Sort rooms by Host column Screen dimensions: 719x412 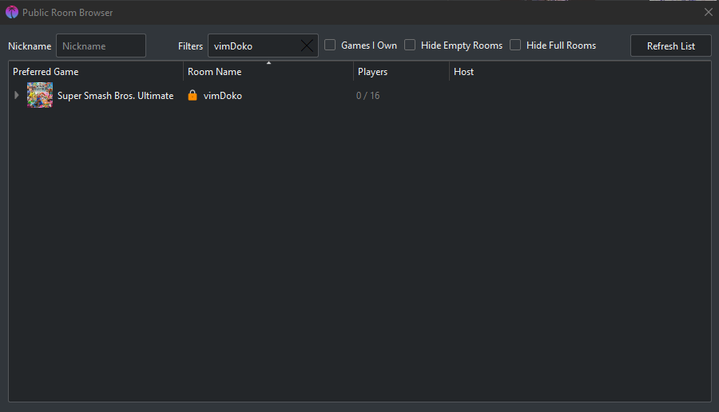point(580,72)
